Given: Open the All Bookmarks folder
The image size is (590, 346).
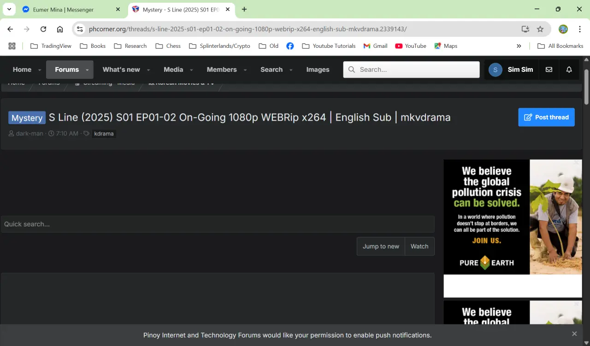Looking at the screenshot, I should click(x=560, y=46).
